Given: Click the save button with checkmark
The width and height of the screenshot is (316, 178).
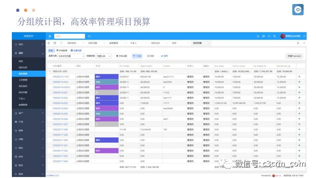Looking at the screenshot, I should (x=164, y=56).
